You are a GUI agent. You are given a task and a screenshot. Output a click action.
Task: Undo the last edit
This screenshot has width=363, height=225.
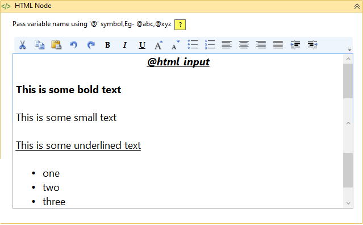pos(73,45)
